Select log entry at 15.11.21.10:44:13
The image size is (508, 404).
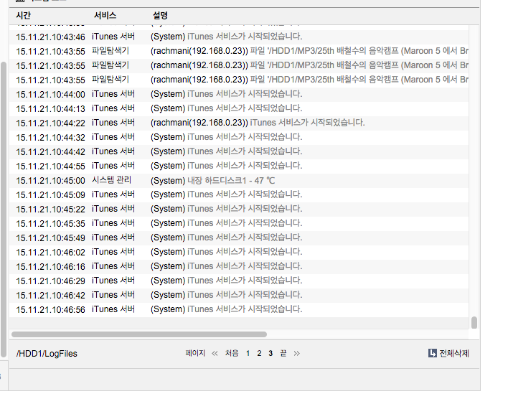pos(239,108)
